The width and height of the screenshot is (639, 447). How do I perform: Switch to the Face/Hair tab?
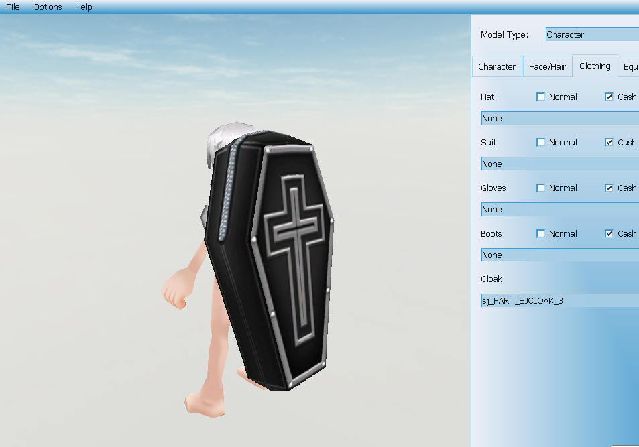tap(547, 67)
